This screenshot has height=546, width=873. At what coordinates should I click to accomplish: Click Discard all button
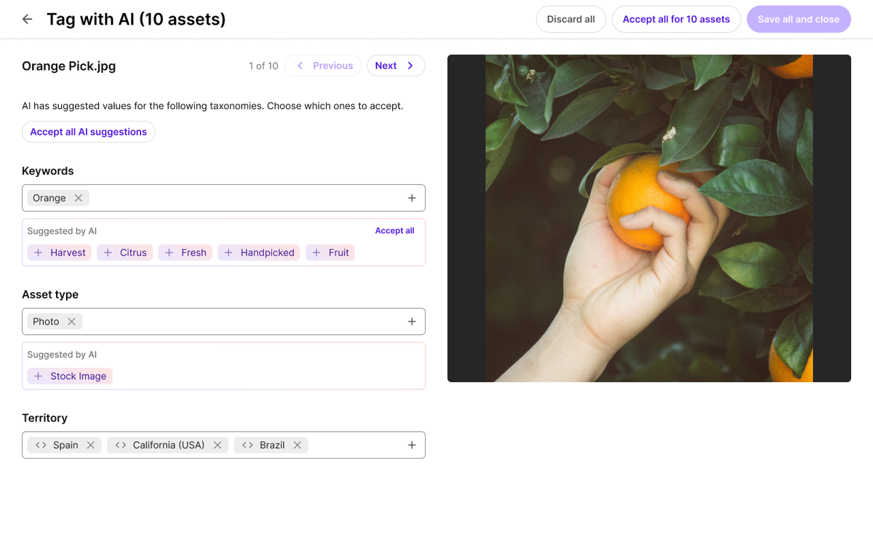tap(571, 20)
